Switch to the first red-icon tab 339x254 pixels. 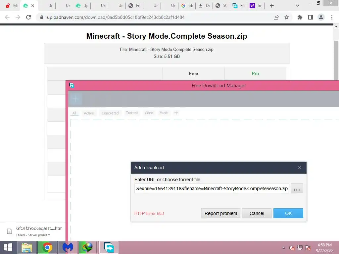[11, 6]
